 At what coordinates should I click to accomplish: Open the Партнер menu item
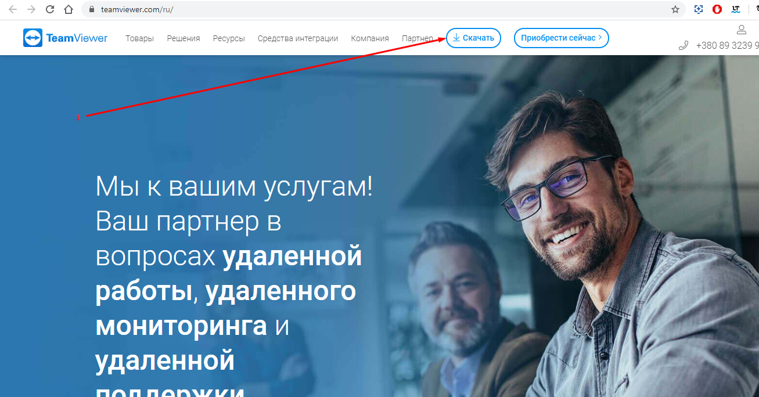[418, 38]
